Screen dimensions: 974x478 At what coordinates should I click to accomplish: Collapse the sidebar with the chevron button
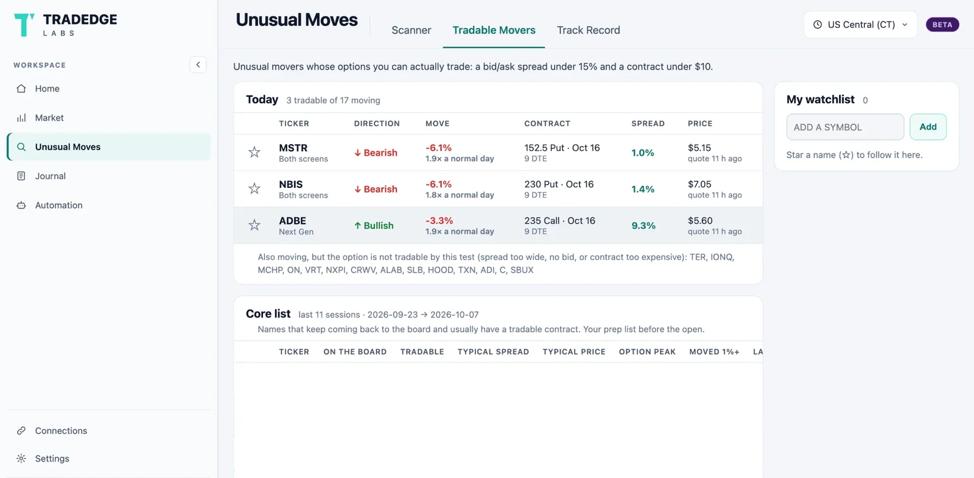click(198, 64)
